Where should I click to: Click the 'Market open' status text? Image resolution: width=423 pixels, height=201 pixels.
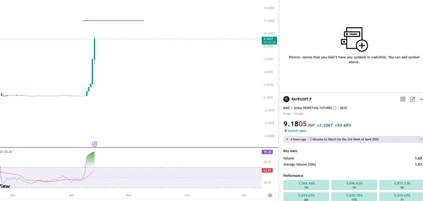click(x=297, y=131)
